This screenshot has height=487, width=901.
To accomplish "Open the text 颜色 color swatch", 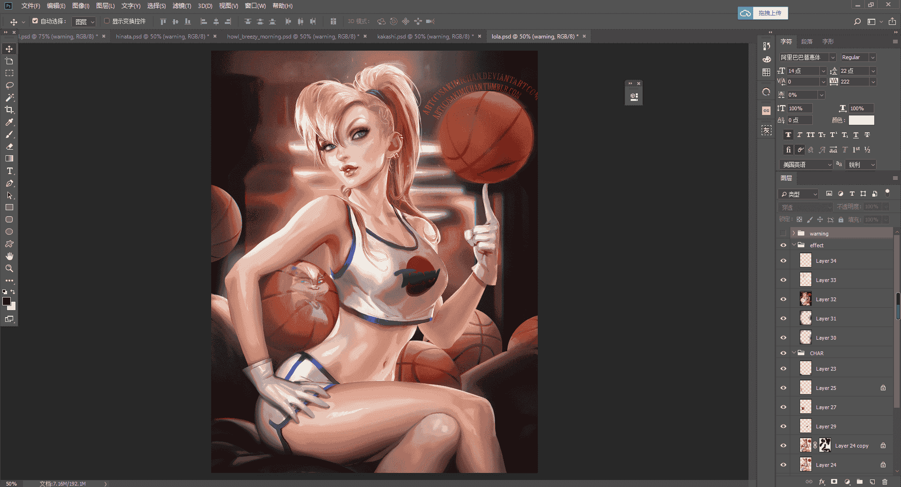I will (x=862, y=120).
